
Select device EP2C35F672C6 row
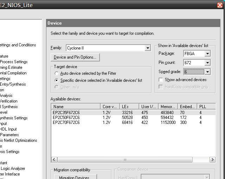(x=134, y=113)
